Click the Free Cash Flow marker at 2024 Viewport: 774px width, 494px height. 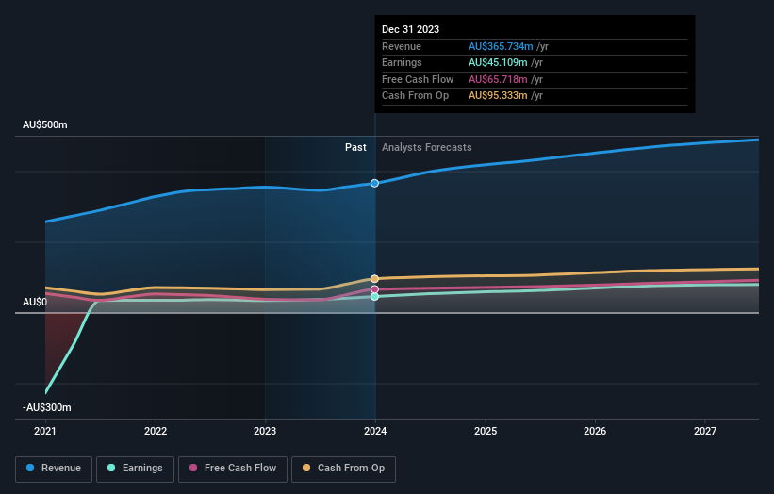(x=374, y=289)
